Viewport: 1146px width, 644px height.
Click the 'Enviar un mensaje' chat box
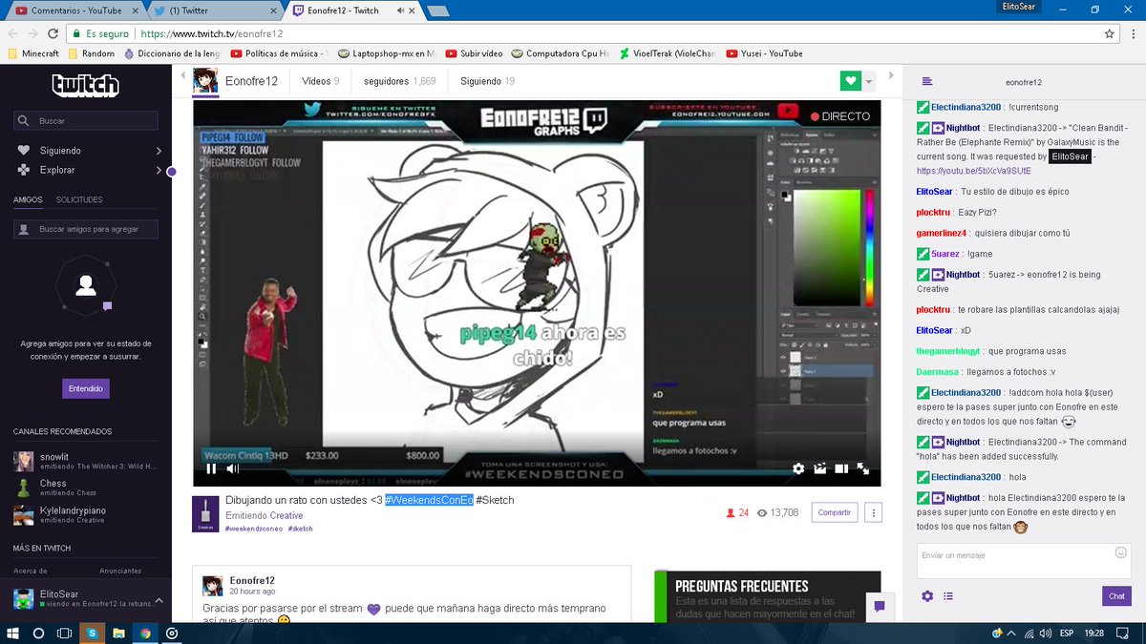tap(1023, 561)
